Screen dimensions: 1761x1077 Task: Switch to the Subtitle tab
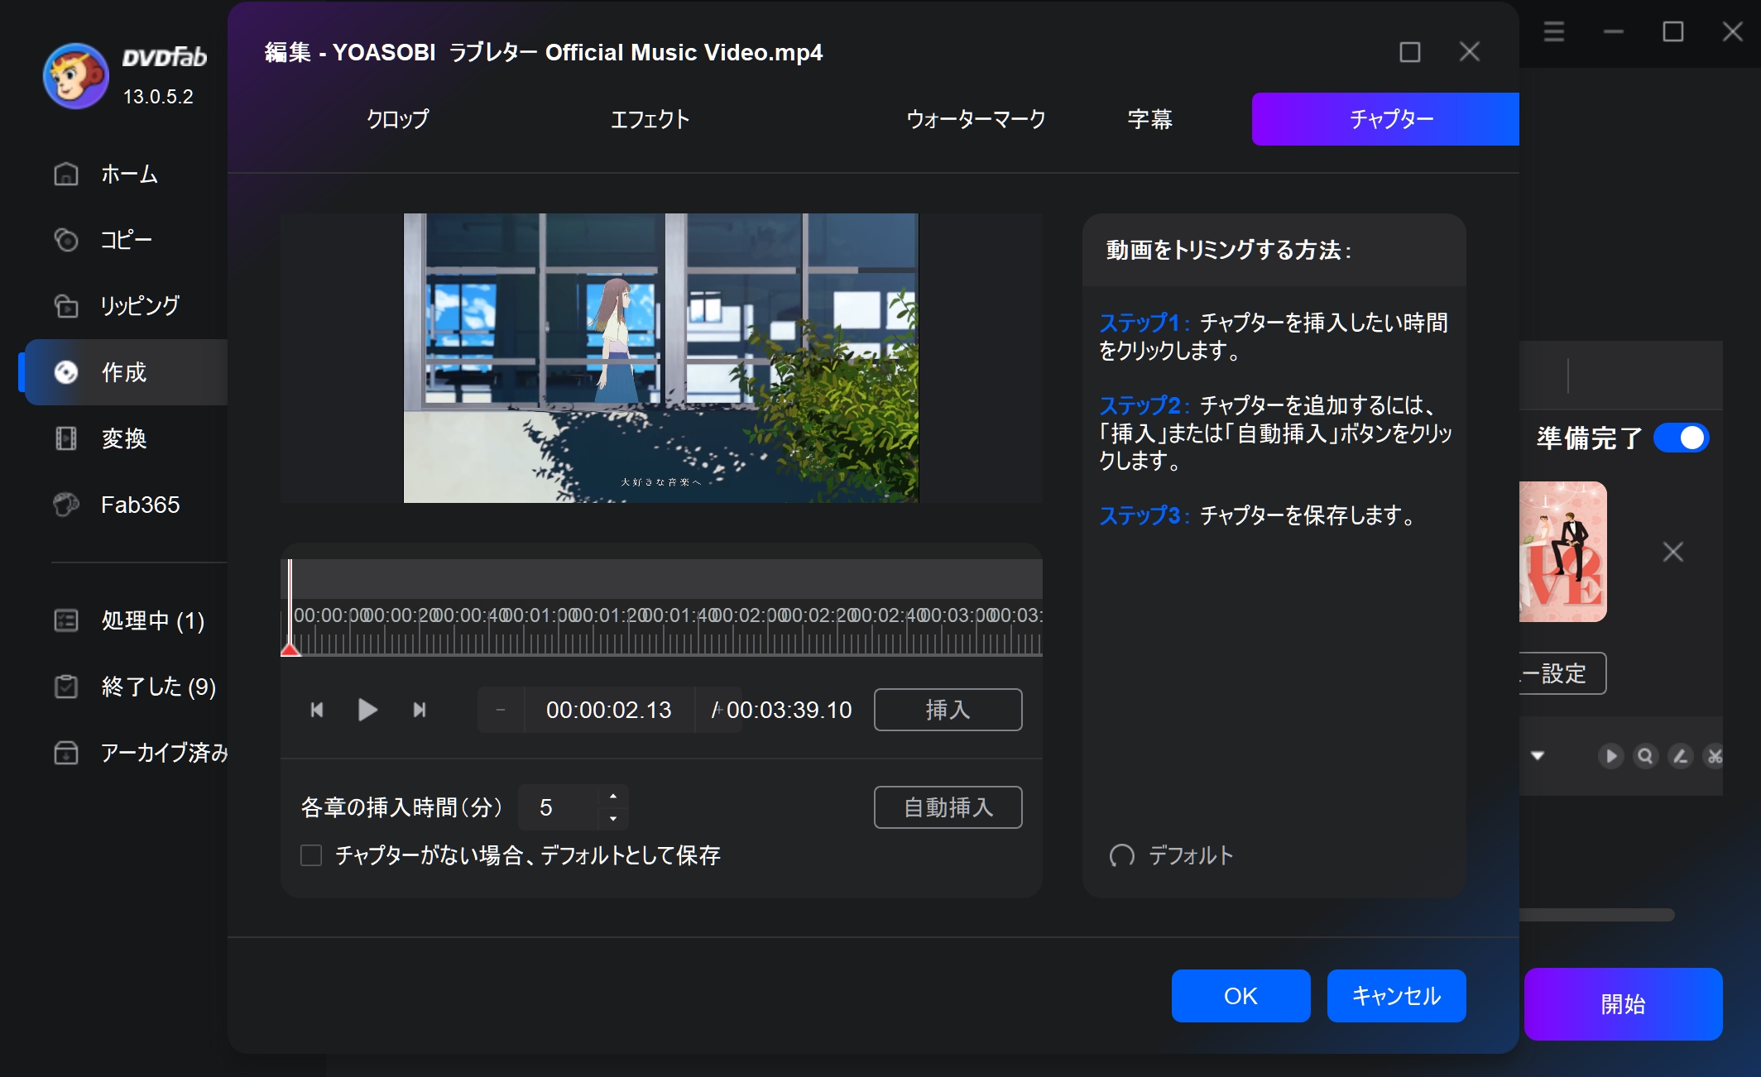tap(1149, 119)
